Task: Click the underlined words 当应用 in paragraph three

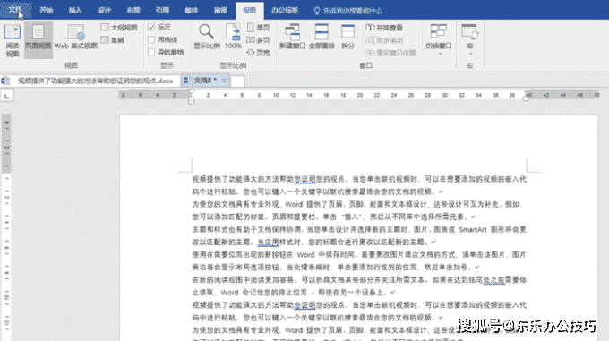Action: 269,242
